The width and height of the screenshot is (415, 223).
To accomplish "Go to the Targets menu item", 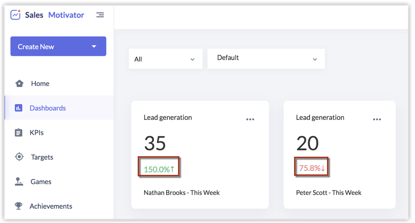I will point(42,157).
